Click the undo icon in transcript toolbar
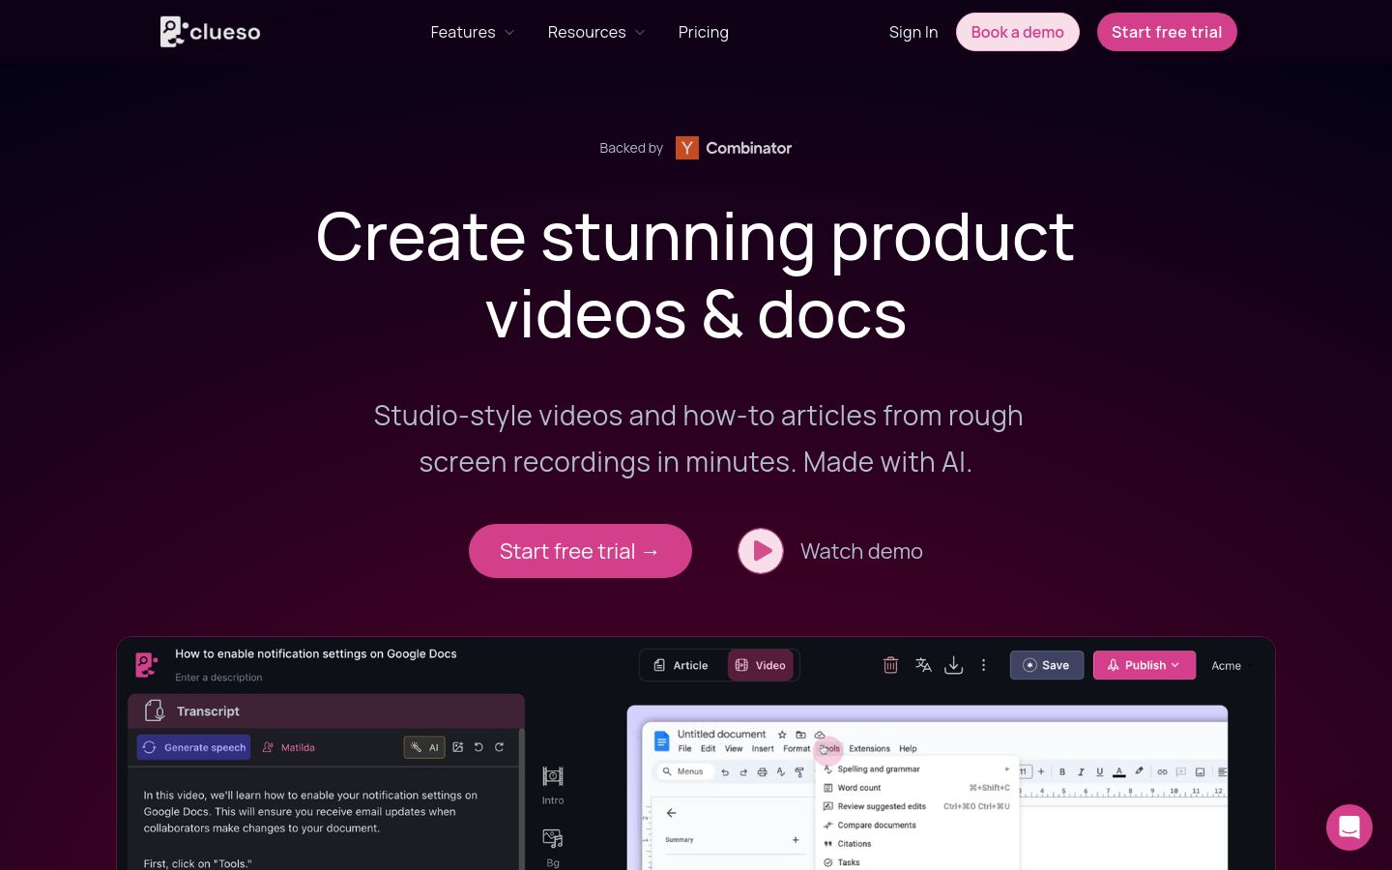The height and width of the screenshot is (870, 1392). pyautogui.click(x=478, y=747)
